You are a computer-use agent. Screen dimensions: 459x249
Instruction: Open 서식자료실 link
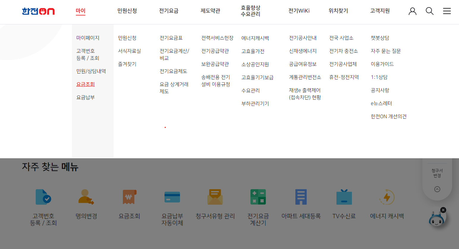[x=129, y=51]
